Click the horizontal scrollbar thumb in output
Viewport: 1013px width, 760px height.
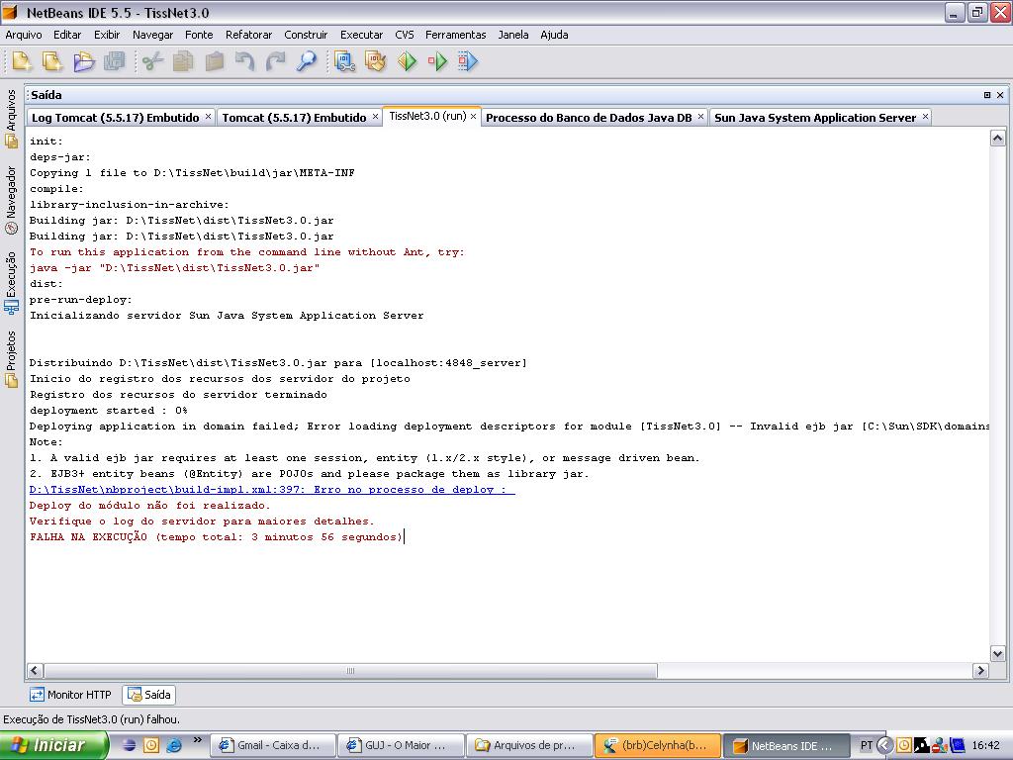[350, 671]
